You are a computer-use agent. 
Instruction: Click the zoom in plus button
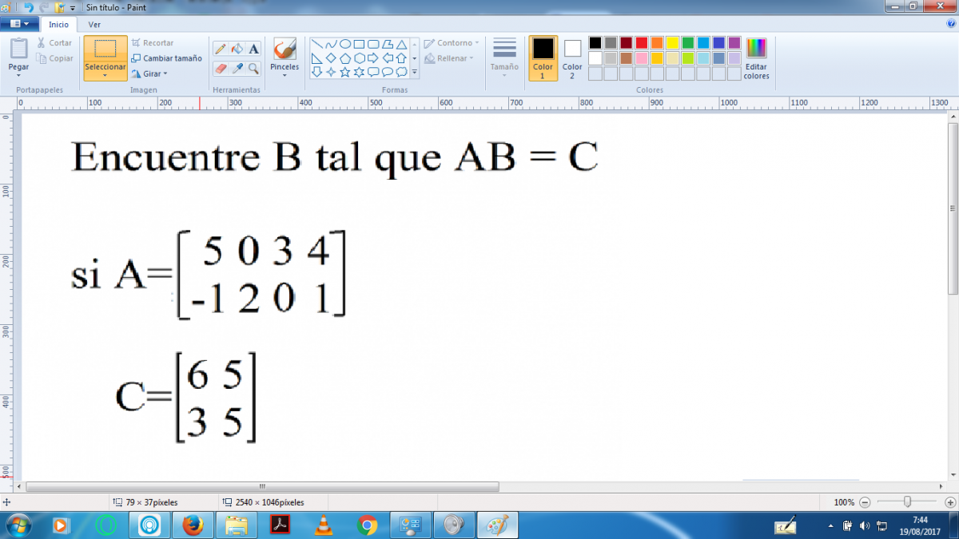click(x=948, y=502)
